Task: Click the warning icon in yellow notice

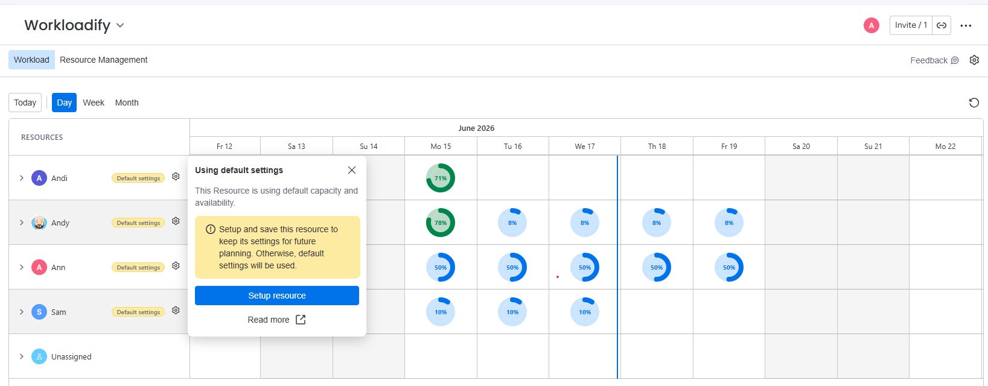Action: point(211,229)
